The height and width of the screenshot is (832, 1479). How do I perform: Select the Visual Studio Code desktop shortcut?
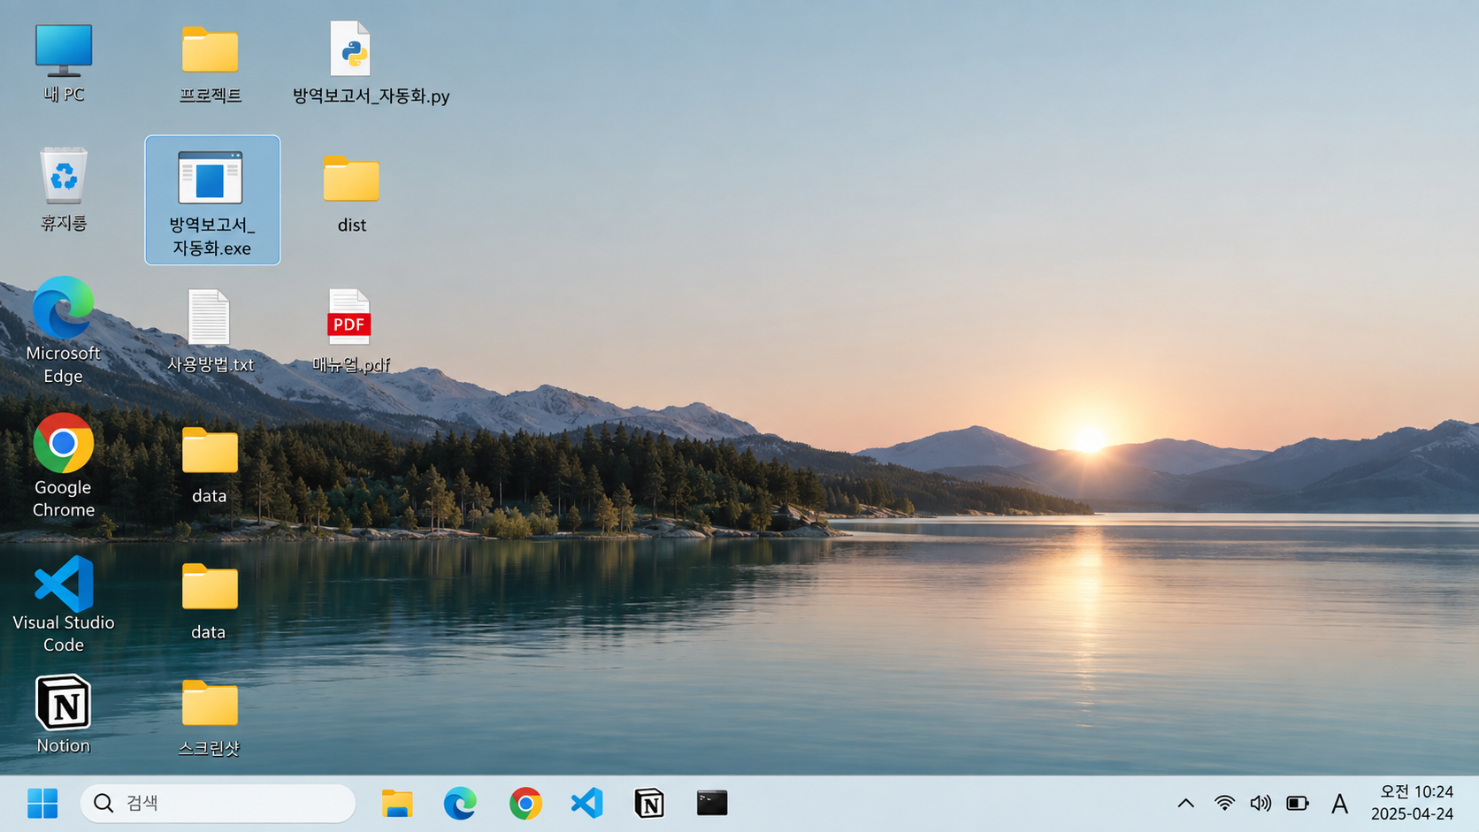tap(63, 605)
